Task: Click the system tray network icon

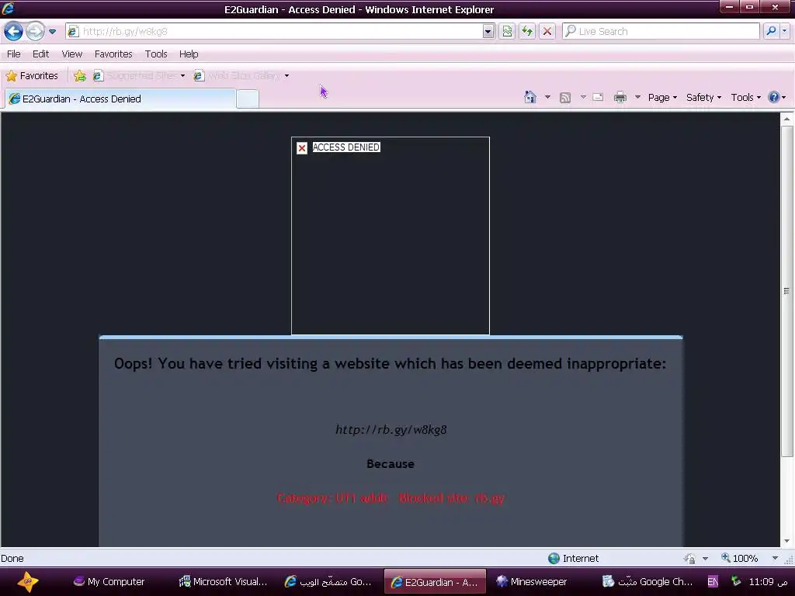Action: 736,581
